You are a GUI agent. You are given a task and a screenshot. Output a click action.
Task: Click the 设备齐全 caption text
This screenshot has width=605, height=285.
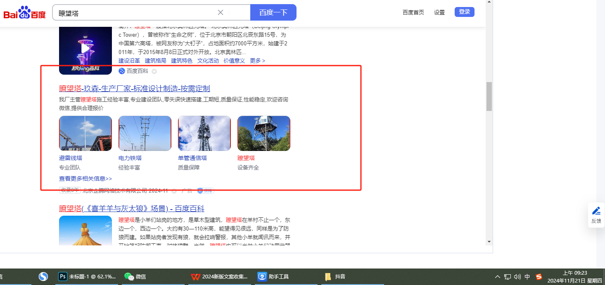pos(248,167)
